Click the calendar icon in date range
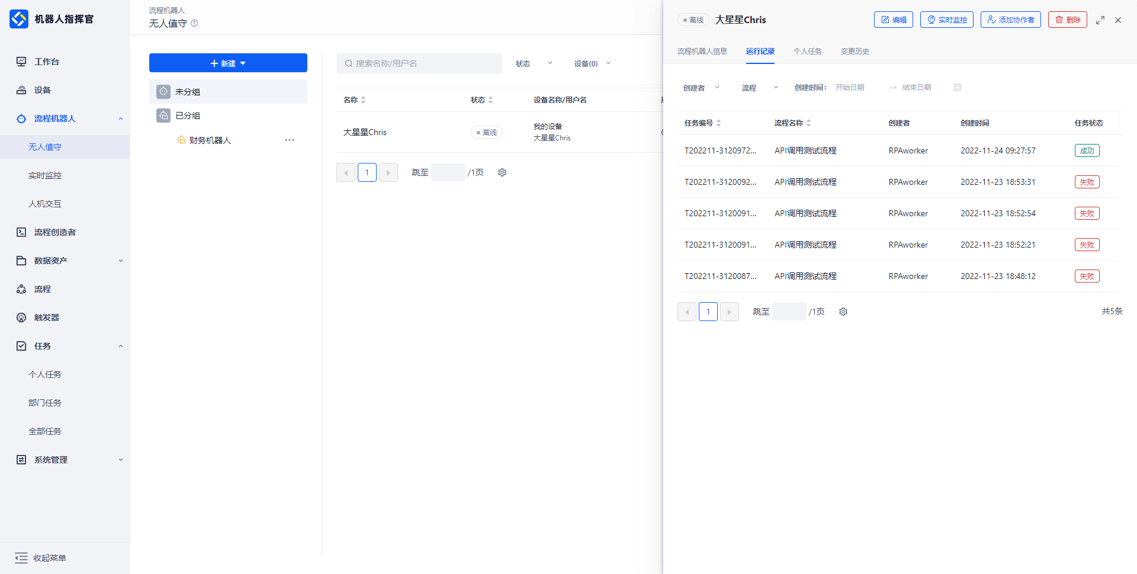 point(958,88)
